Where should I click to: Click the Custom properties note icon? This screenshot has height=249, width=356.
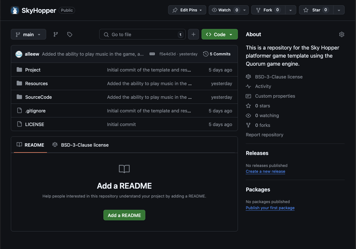pyautogui.click(x=248, y=96)
